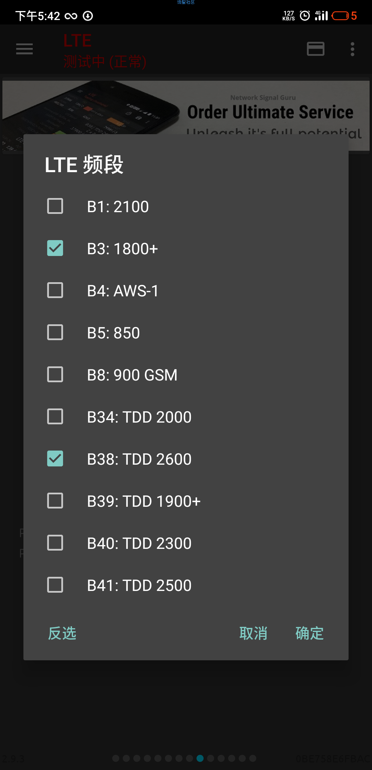
Task: Enable the B41: TDD 2500 band
Action: tap(55, 585)
